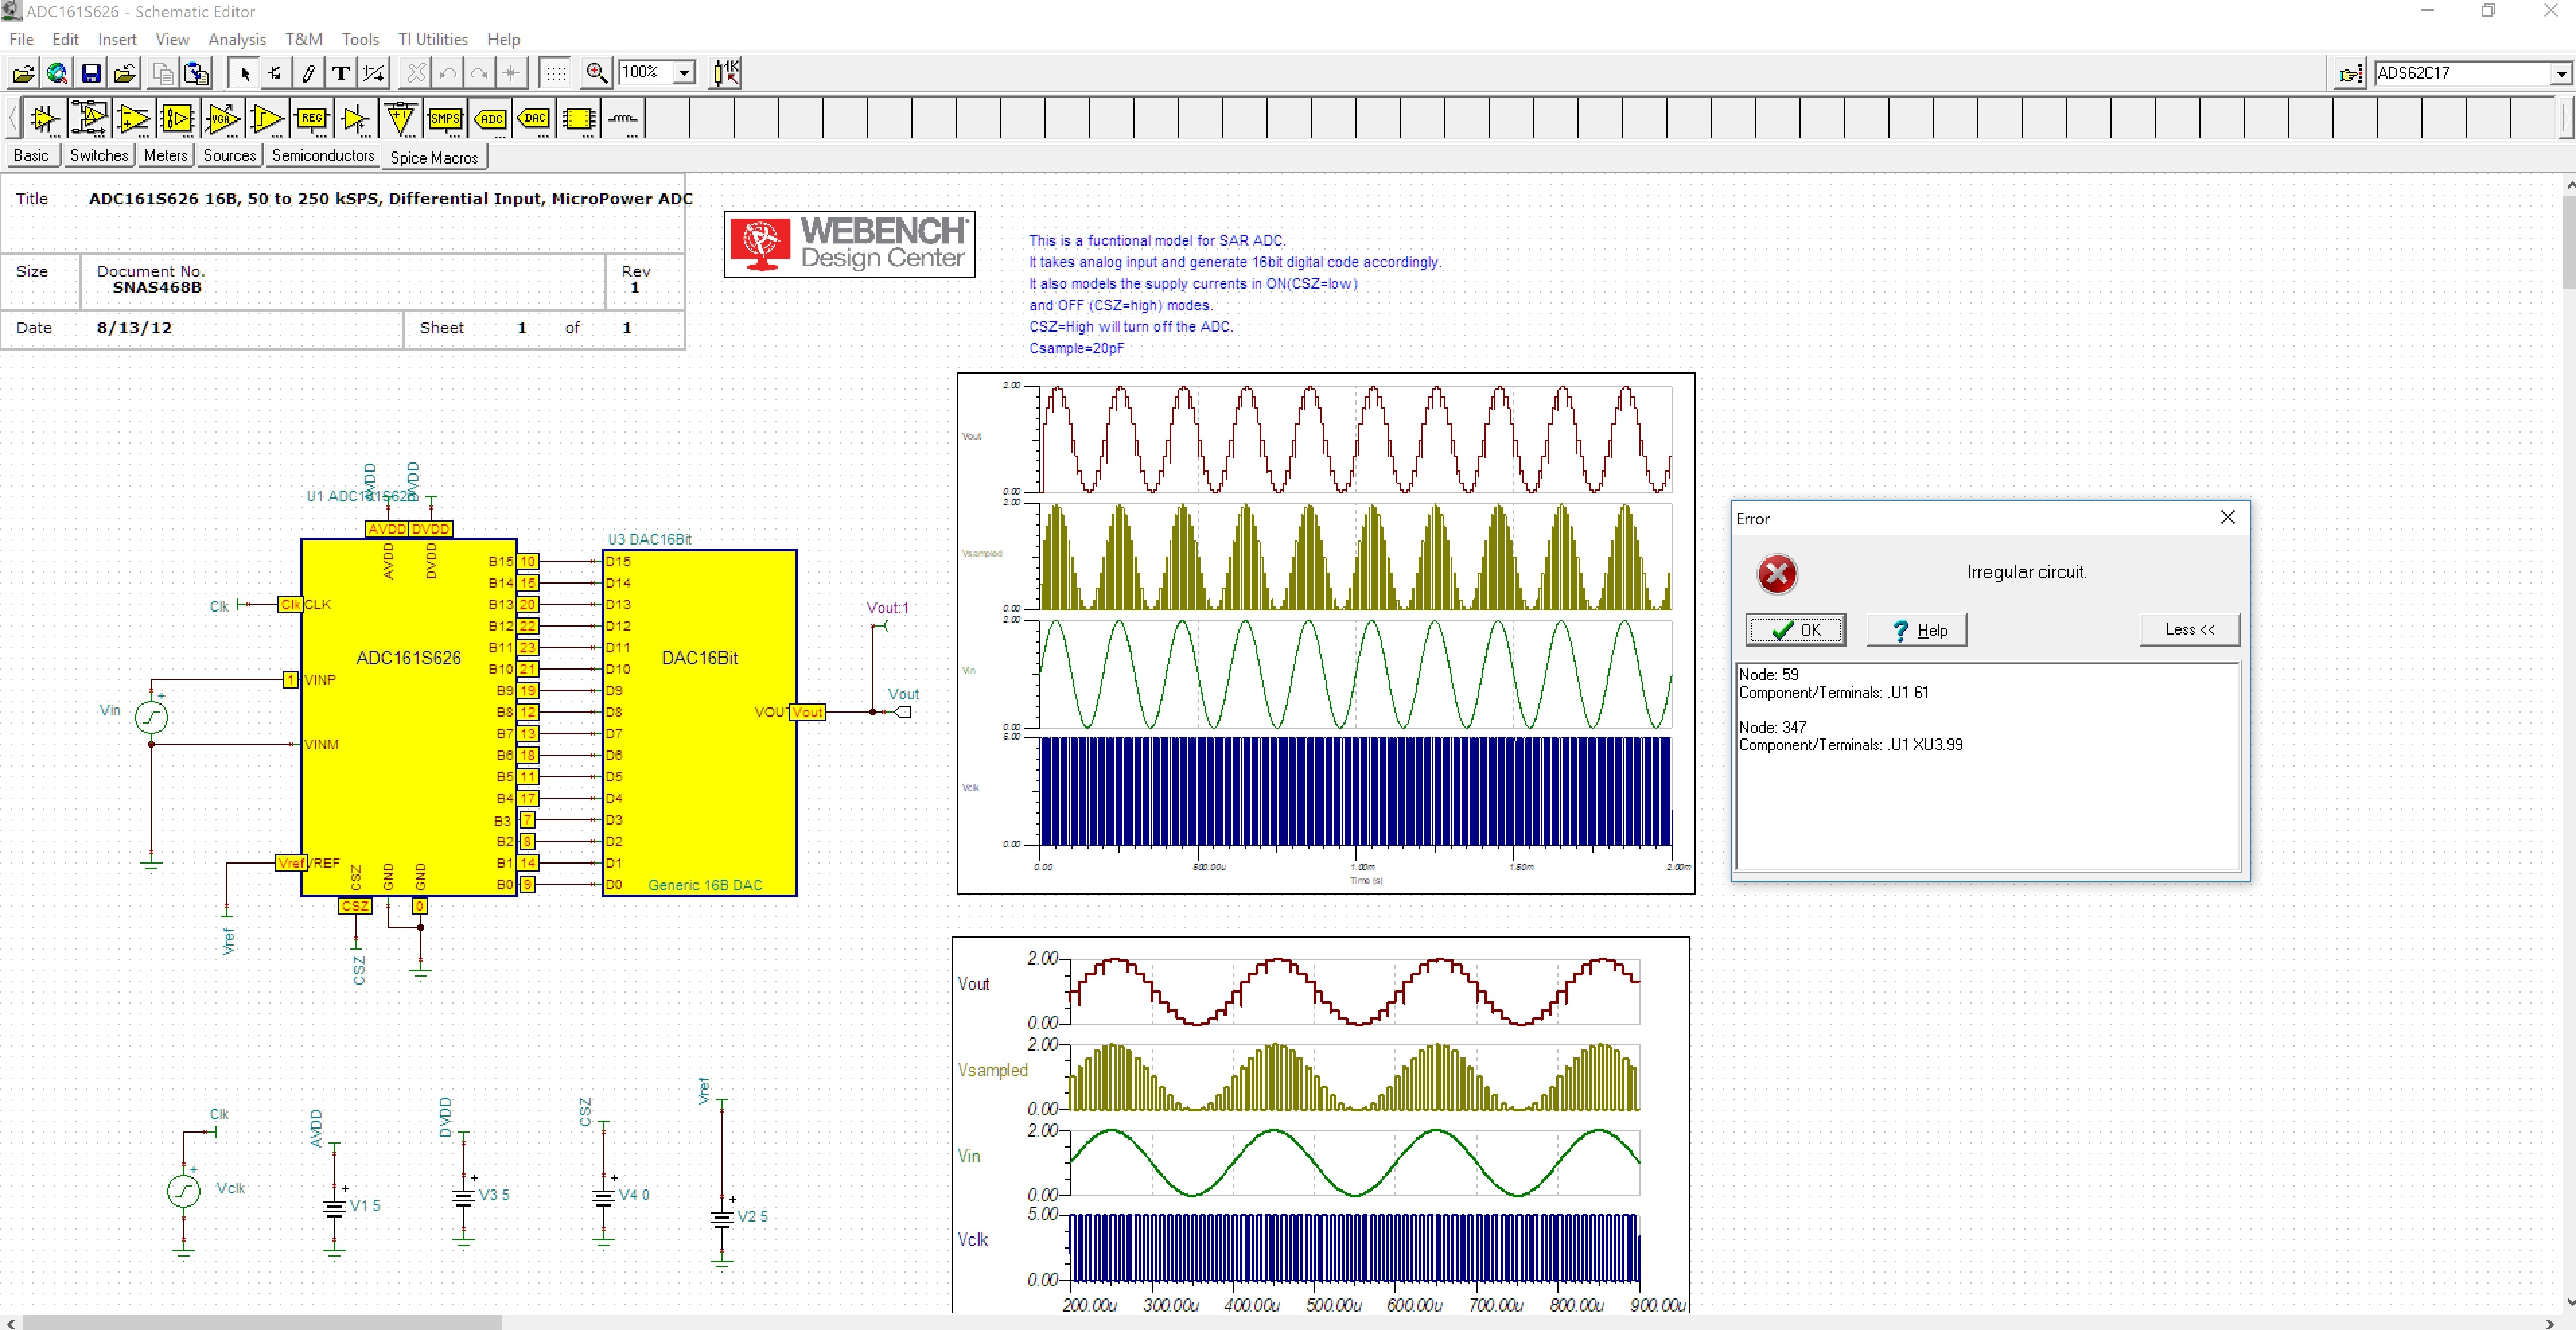Open the File menu
Viewport: 2576px width, 1330px height.
(x=21, y=39)
